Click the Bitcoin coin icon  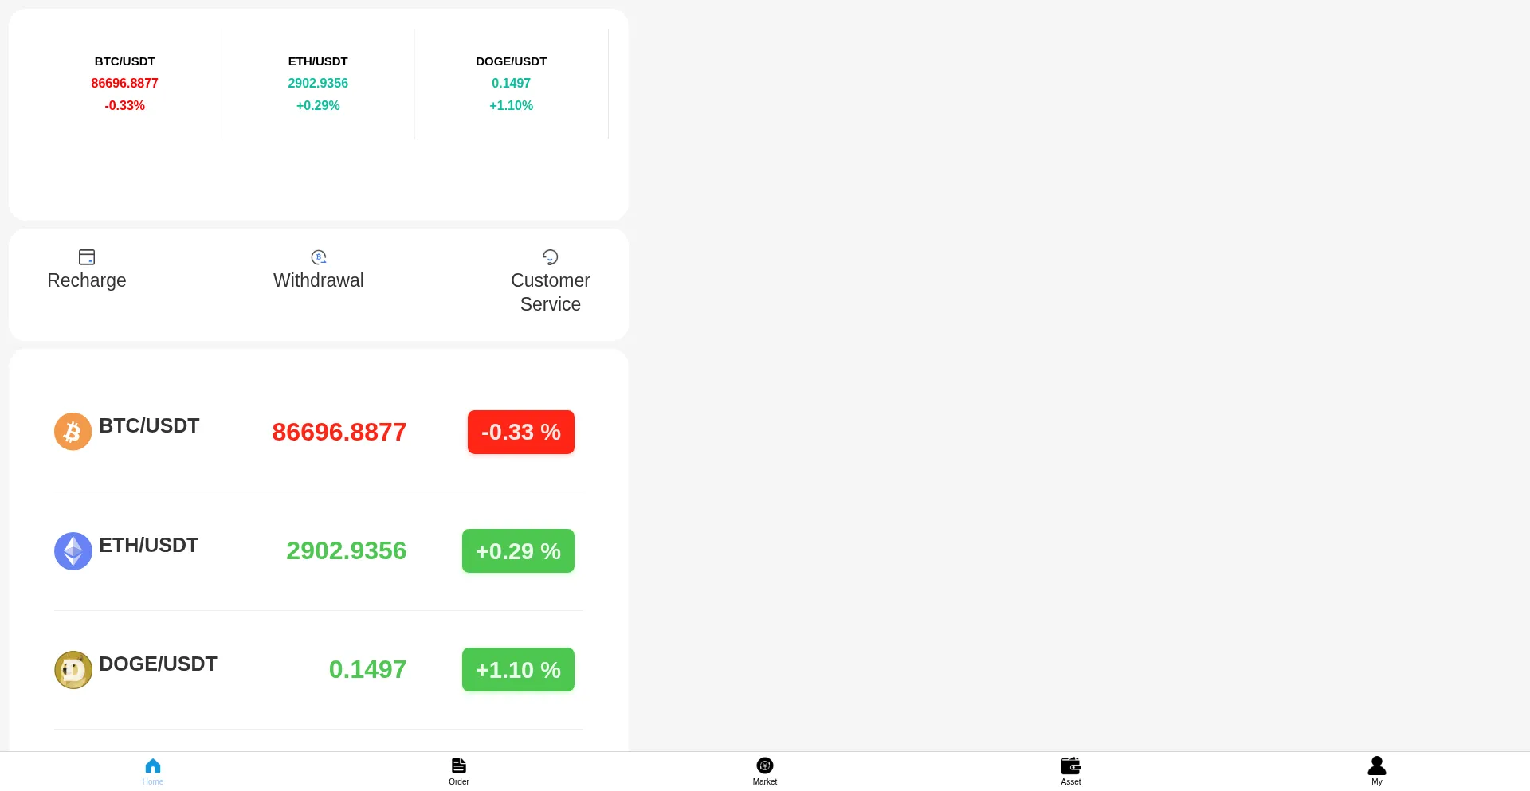coord(73,432)
